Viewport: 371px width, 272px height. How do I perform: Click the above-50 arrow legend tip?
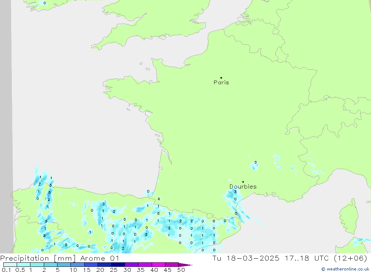coord(185,265)
